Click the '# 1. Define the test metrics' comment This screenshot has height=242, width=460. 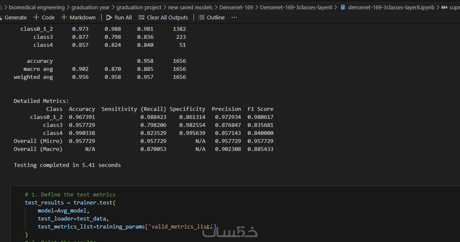coord(70,195)
